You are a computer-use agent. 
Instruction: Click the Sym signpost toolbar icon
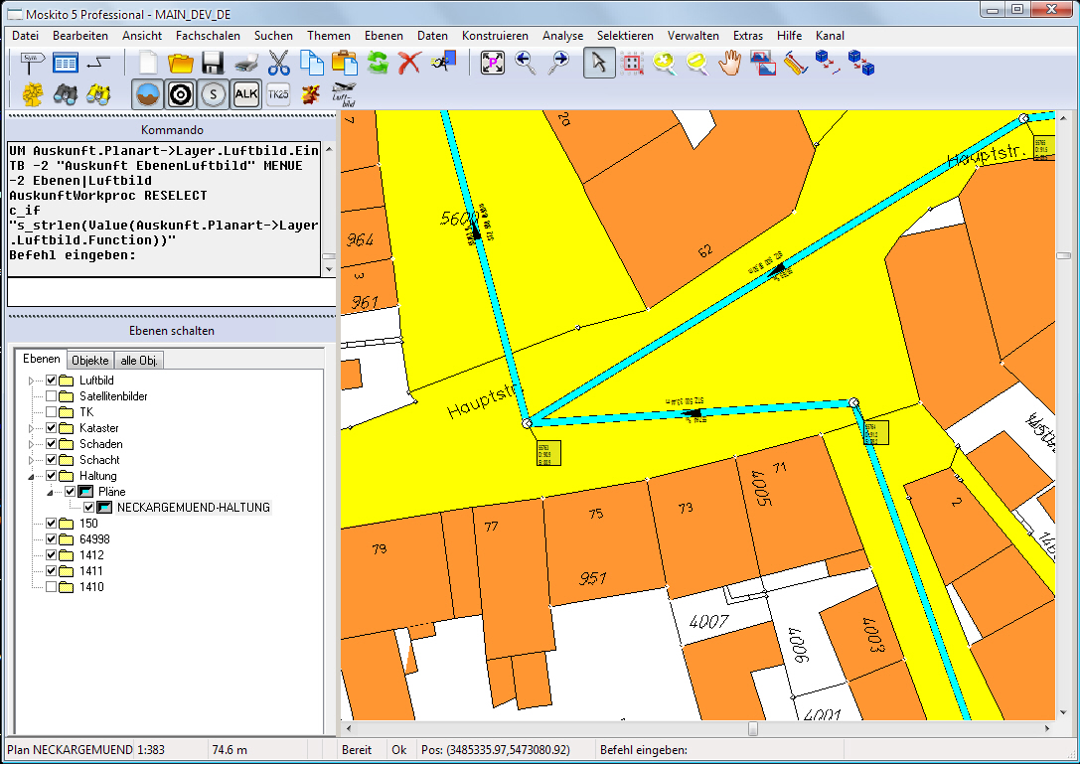click(32, 64)
